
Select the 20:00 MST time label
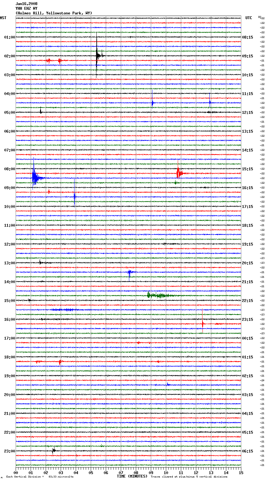pyautogui.click(x=10, y=395)
